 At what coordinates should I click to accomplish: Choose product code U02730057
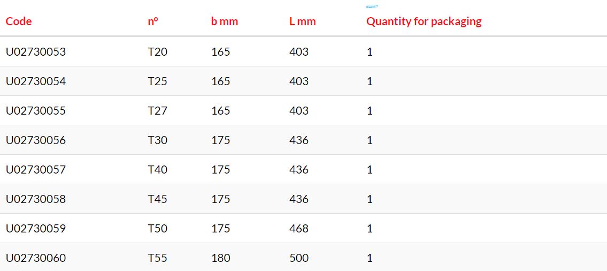pyautogui.click(x=36, y=169)
